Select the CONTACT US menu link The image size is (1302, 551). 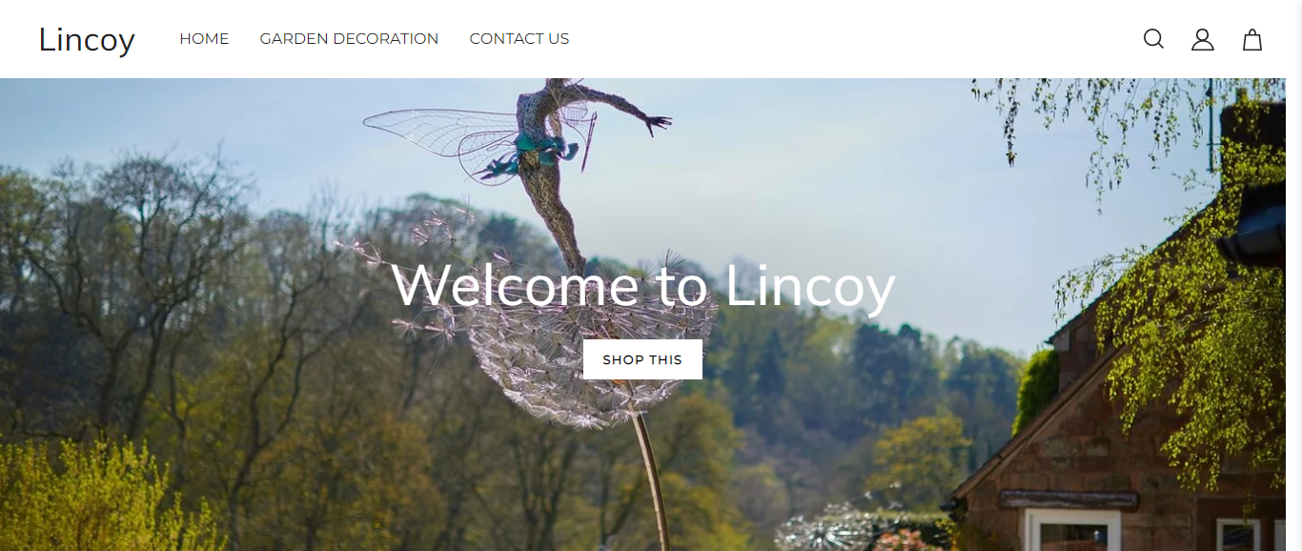tap(519, 39)
